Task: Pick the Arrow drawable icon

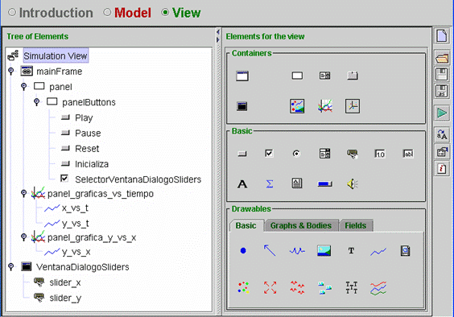Action: pos(270,250)
